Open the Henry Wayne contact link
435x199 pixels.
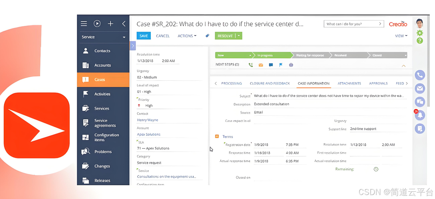148,120
